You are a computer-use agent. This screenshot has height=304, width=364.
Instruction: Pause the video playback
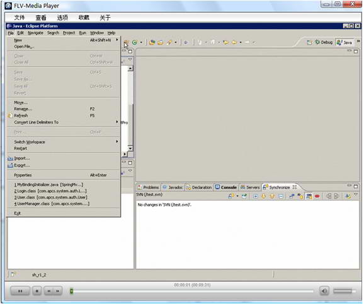20,291
